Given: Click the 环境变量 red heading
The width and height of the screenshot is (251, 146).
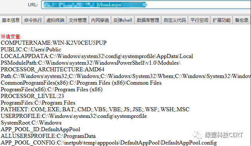Looking at the screenshot, I should tap(11, 37).
